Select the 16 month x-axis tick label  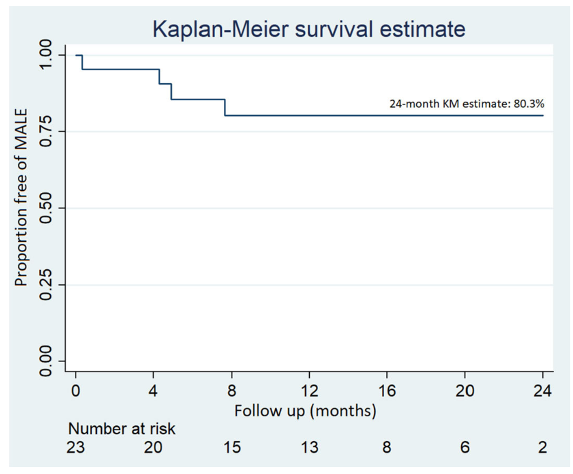coord(387,392)
